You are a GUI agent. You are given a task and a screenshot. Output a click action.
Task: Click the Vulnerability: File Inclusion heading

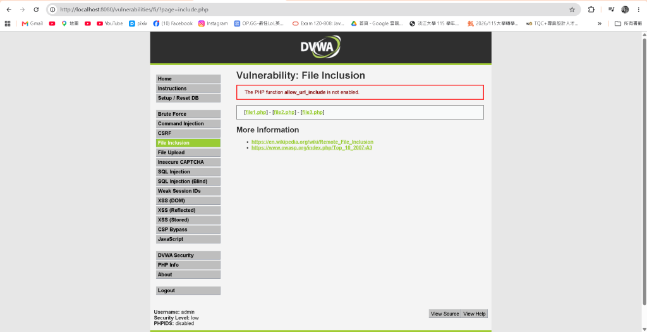pyautogui.click(x=301, y=75)
